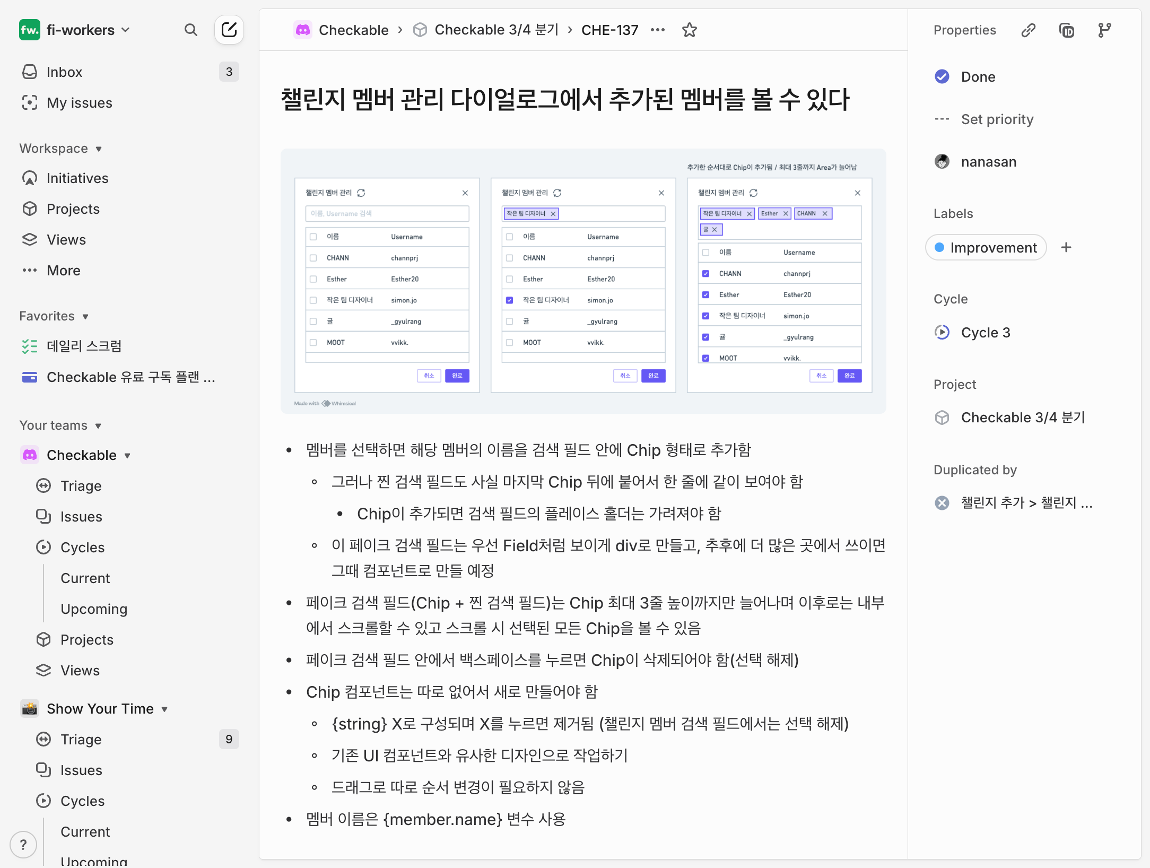Collapse the Checkable team section
This screenshot has height=868, width=1150.
coord(127,455)
